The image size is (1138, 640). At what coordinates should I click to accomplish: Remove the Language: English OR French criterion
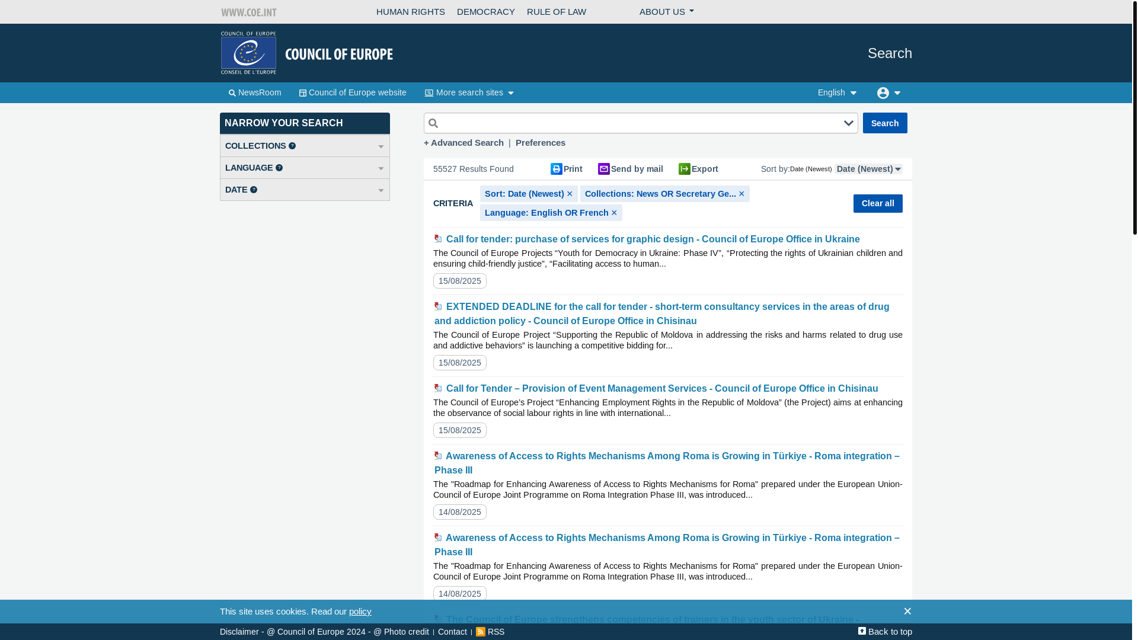point(614,213)
